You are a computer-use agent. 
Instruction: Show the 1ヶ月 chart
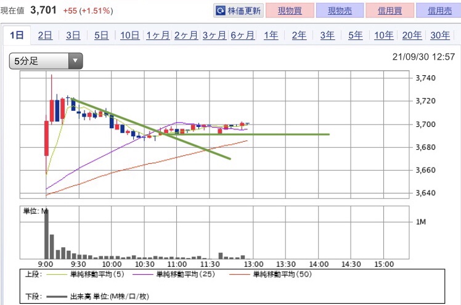158,36
